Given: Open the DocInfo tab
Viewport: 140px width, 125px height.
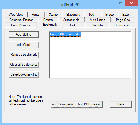Looking at the screenshot, I should (97, 25).
